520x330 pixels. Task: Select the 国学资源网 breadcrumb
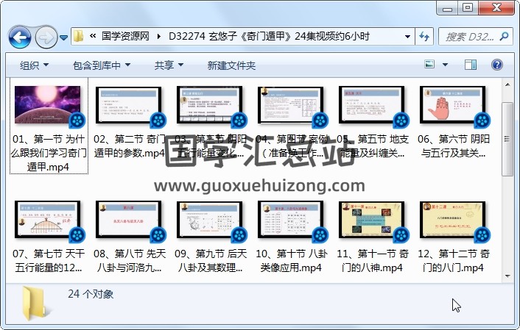[125, 36]
